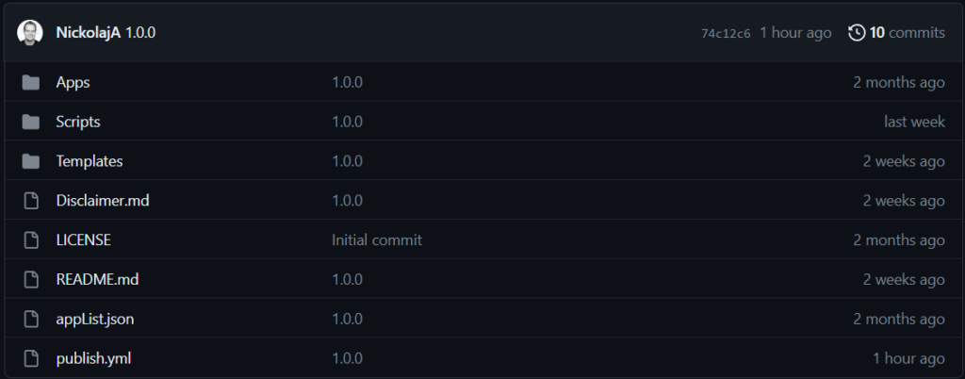
Task: Click the README.md file icon
Action: point(31,279)
